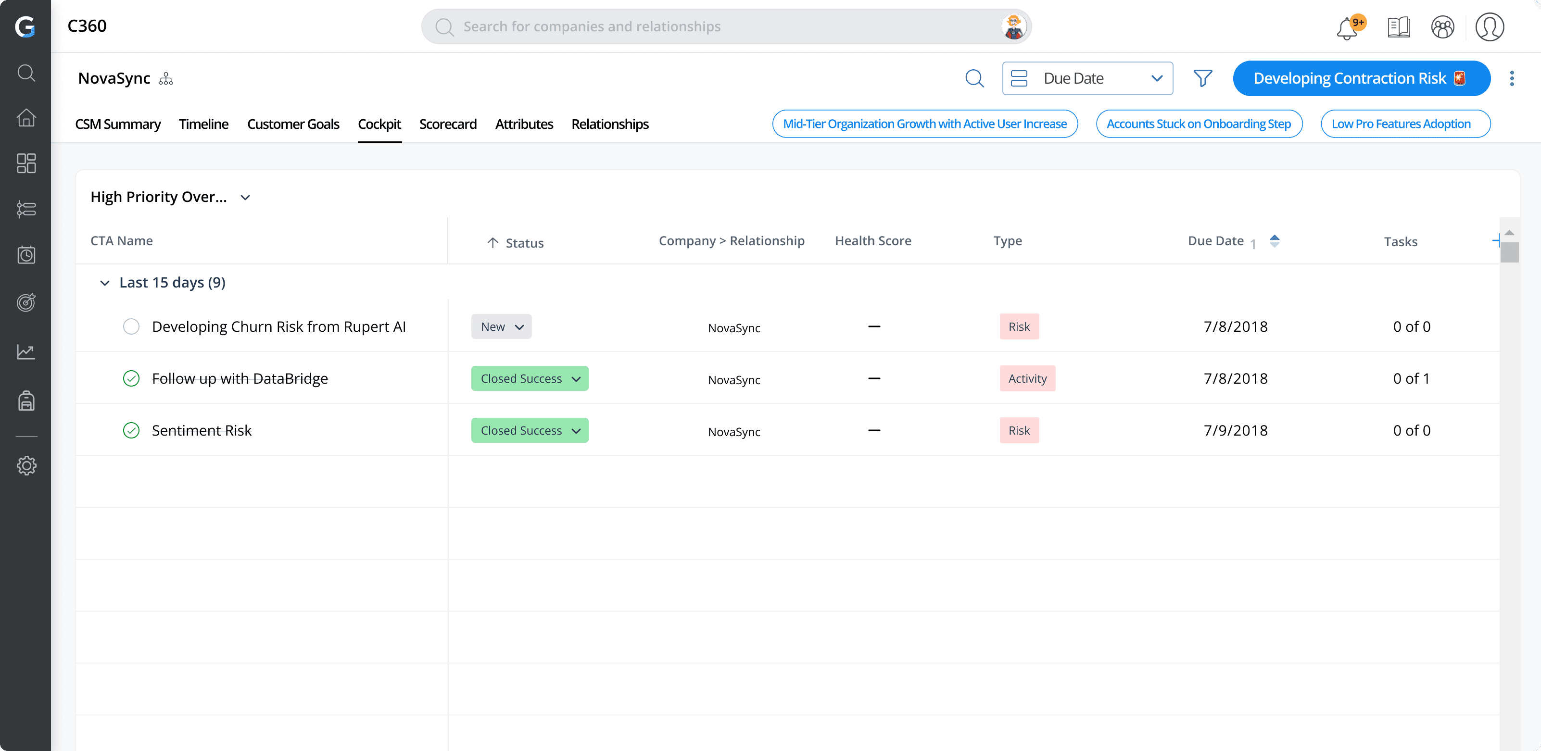Expand the High Priority Over... view dropdown
This screenshot has height=751, width=1541.
pos(245,197)
